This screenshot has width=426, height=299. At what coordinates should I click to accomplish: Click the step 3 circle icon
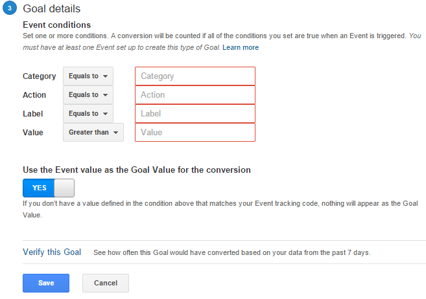(10, 8)
